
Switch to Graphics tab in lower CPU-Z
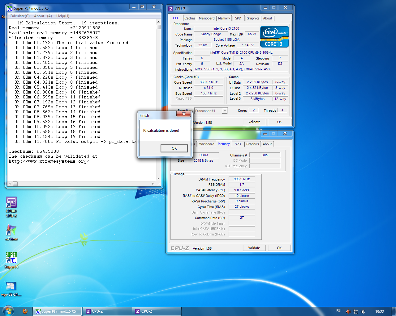click(x=252, y=144)
